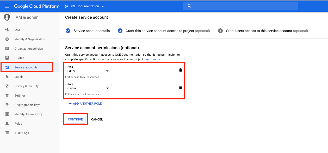Click the Privacy & Security shield icon
This screenshot has width=328, height=153.
[7, 86]
